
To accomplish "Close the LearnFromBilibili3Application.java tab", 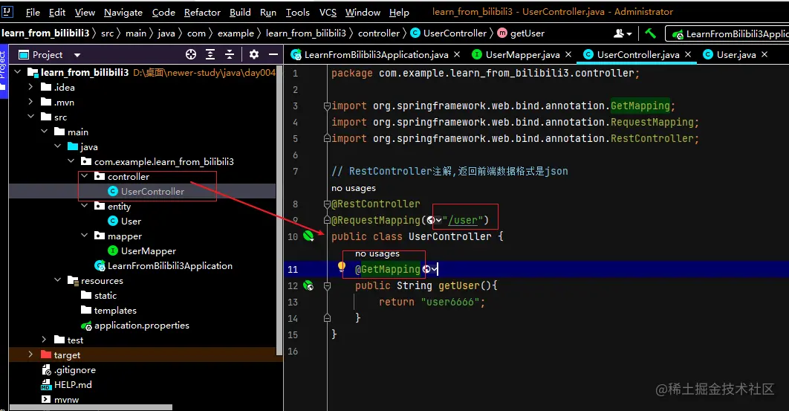I will [x=457, y=54].
